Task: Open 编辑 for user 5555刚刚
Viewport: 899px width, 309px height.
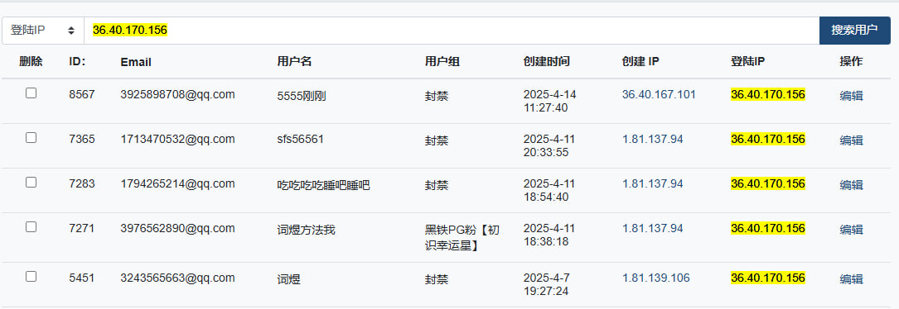Action: point(852,96)
